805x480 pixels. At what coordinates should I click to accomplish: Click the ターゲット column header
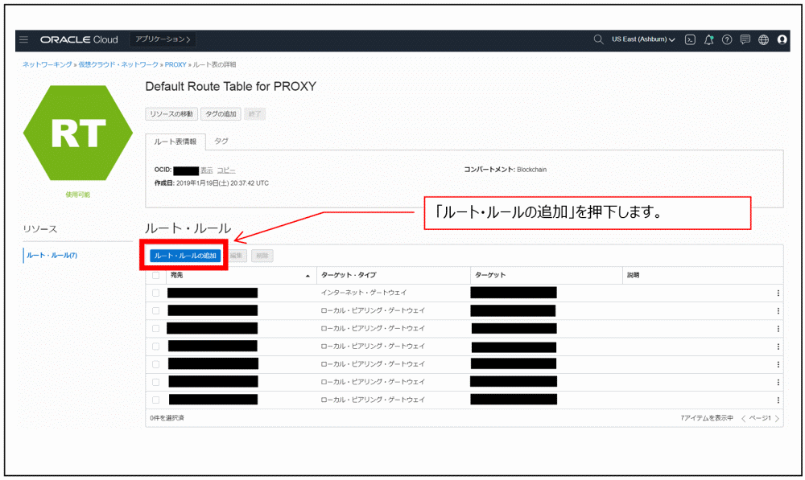point(489,276)
